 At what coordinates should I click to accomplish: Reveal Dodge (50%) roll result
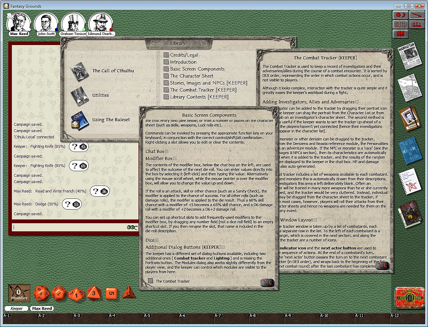72,204
